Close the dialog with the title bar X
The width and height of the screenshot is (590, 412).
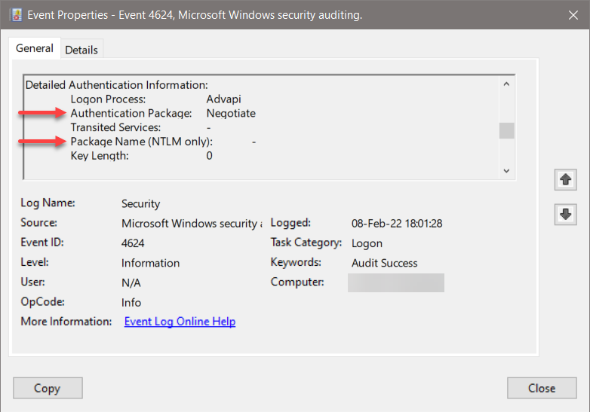[570, 14]
